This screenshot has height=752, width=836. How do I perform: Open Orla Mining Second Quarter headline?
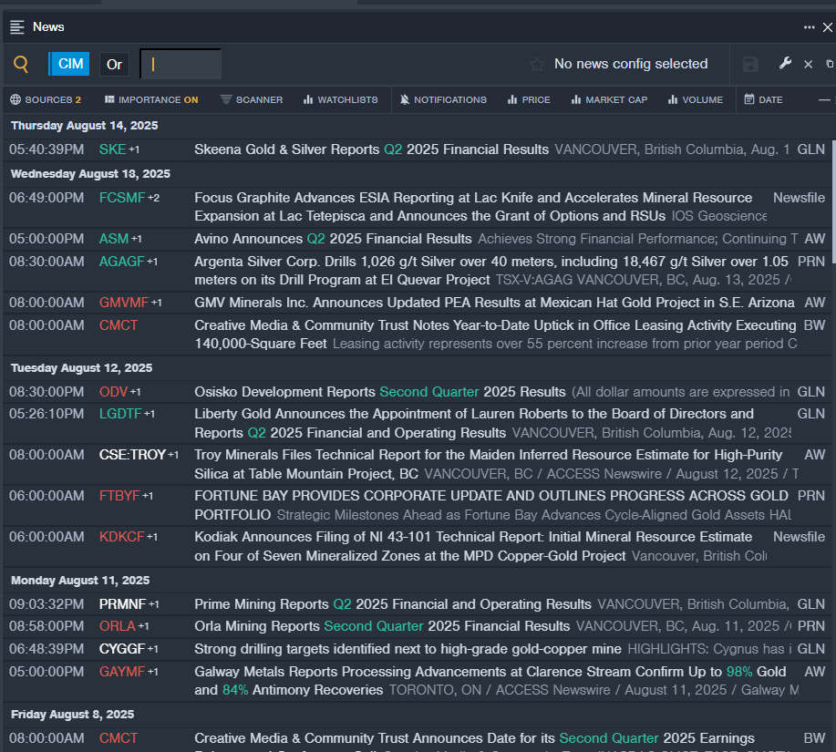[382, 626]
